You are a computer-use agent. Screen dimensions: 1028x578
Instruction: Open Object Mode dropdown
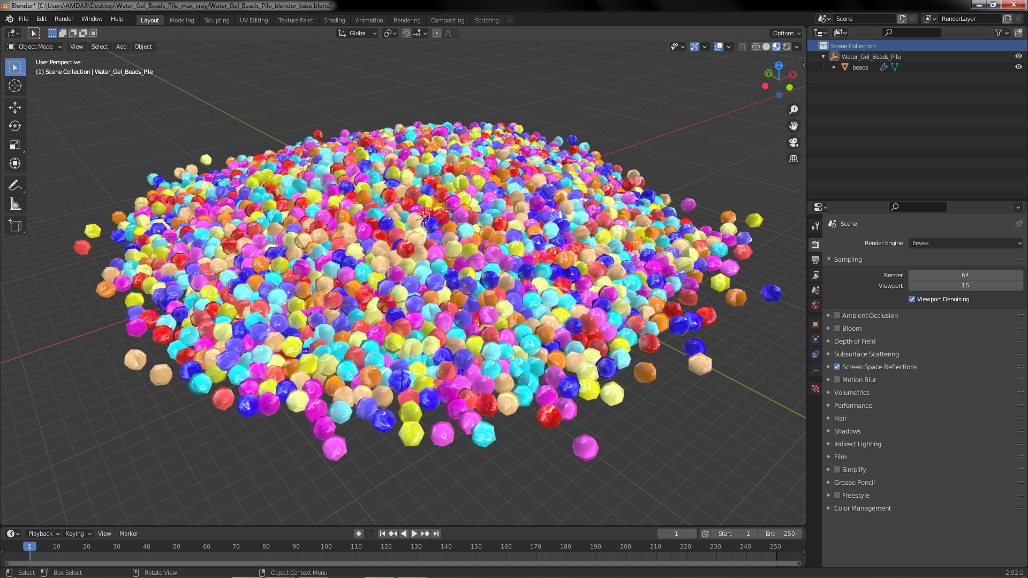[x=35, y=47]
